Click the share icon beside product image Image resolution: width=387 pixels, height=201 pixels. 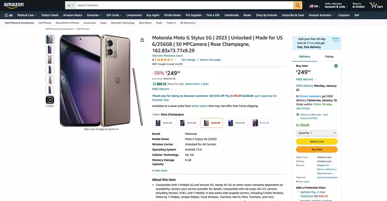point(143,40)
